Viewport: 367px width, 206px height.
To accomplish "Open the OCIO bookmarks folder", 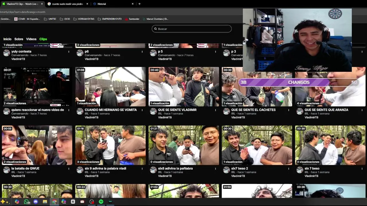I will (x=65, y=19).
